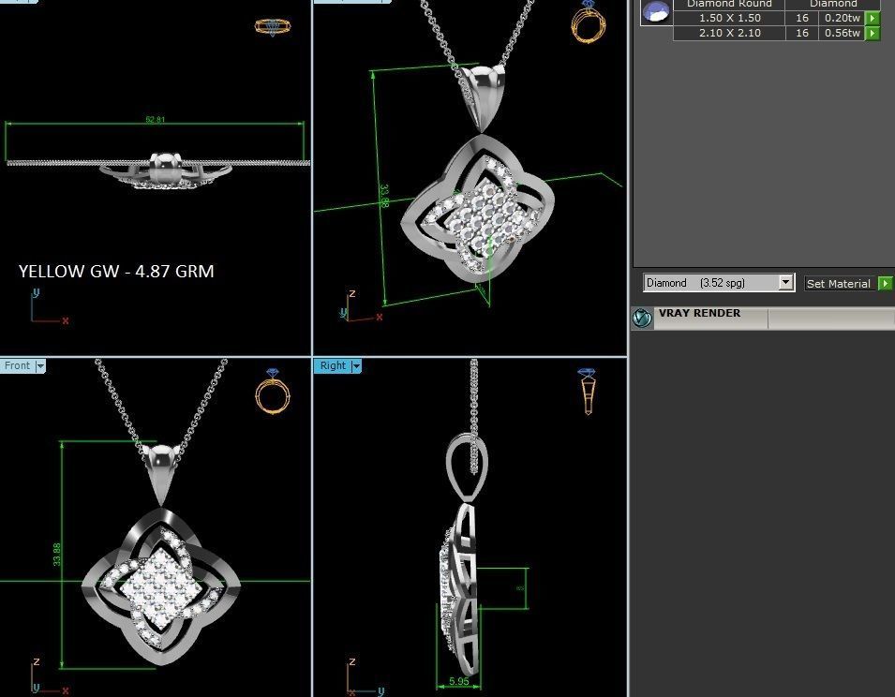Click the 33.88 dimension in Front viewport
Image resolution: width=895 pixels, height=697 pixels.
tap(56, 555)
